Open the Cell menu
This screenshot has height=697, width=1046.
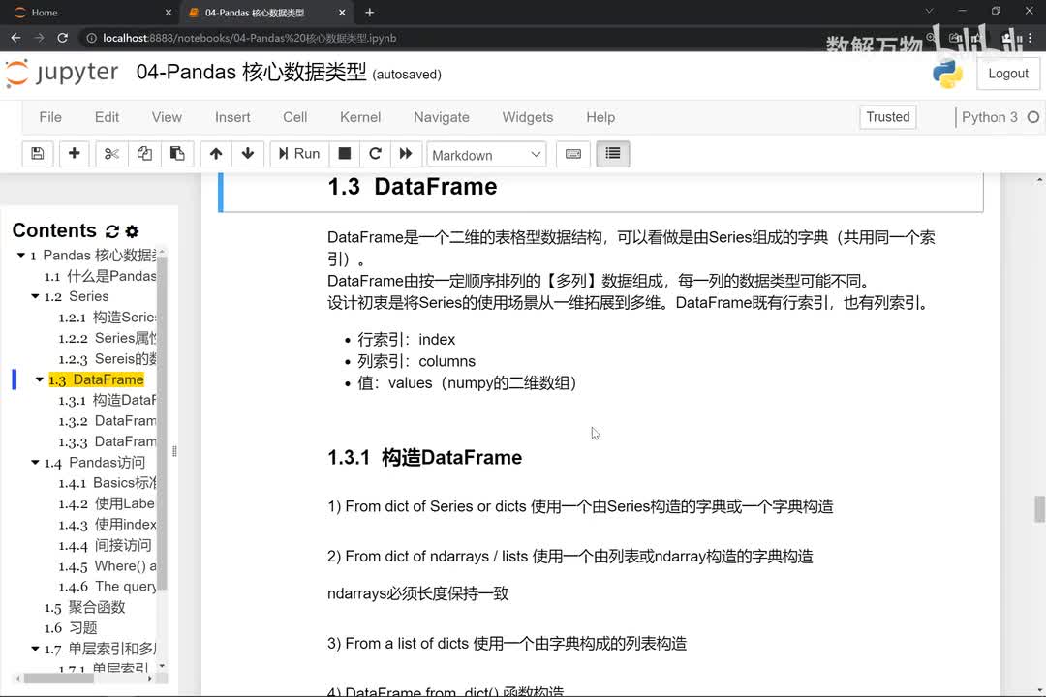point(294,117)
